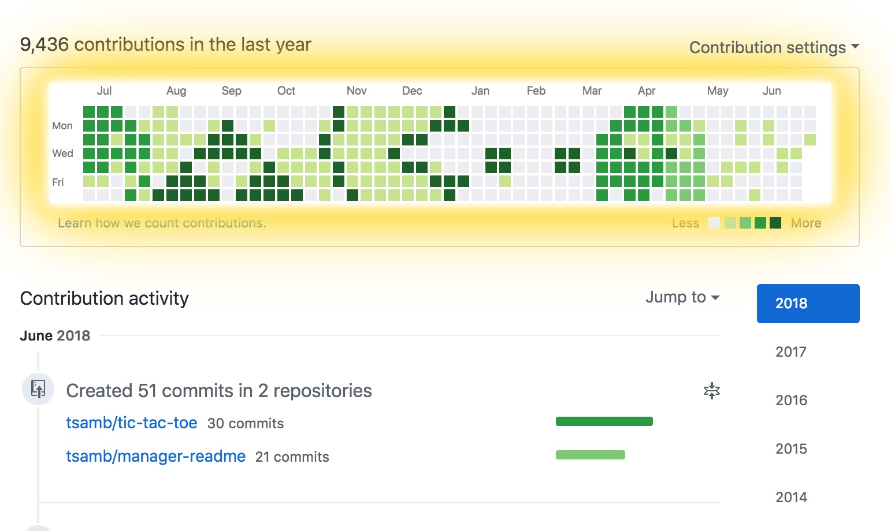Switch to the 2016 year
The width and height of the screenshot is (891, 531).
point(791,400)
